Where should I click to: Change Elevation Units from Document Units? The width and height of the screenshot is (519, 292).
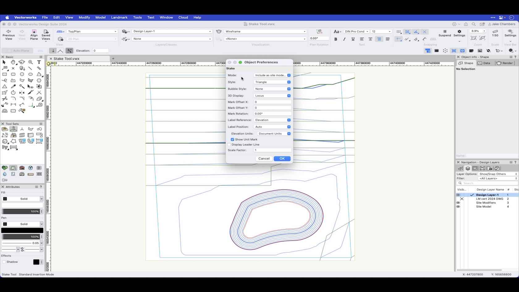point(273,133)
